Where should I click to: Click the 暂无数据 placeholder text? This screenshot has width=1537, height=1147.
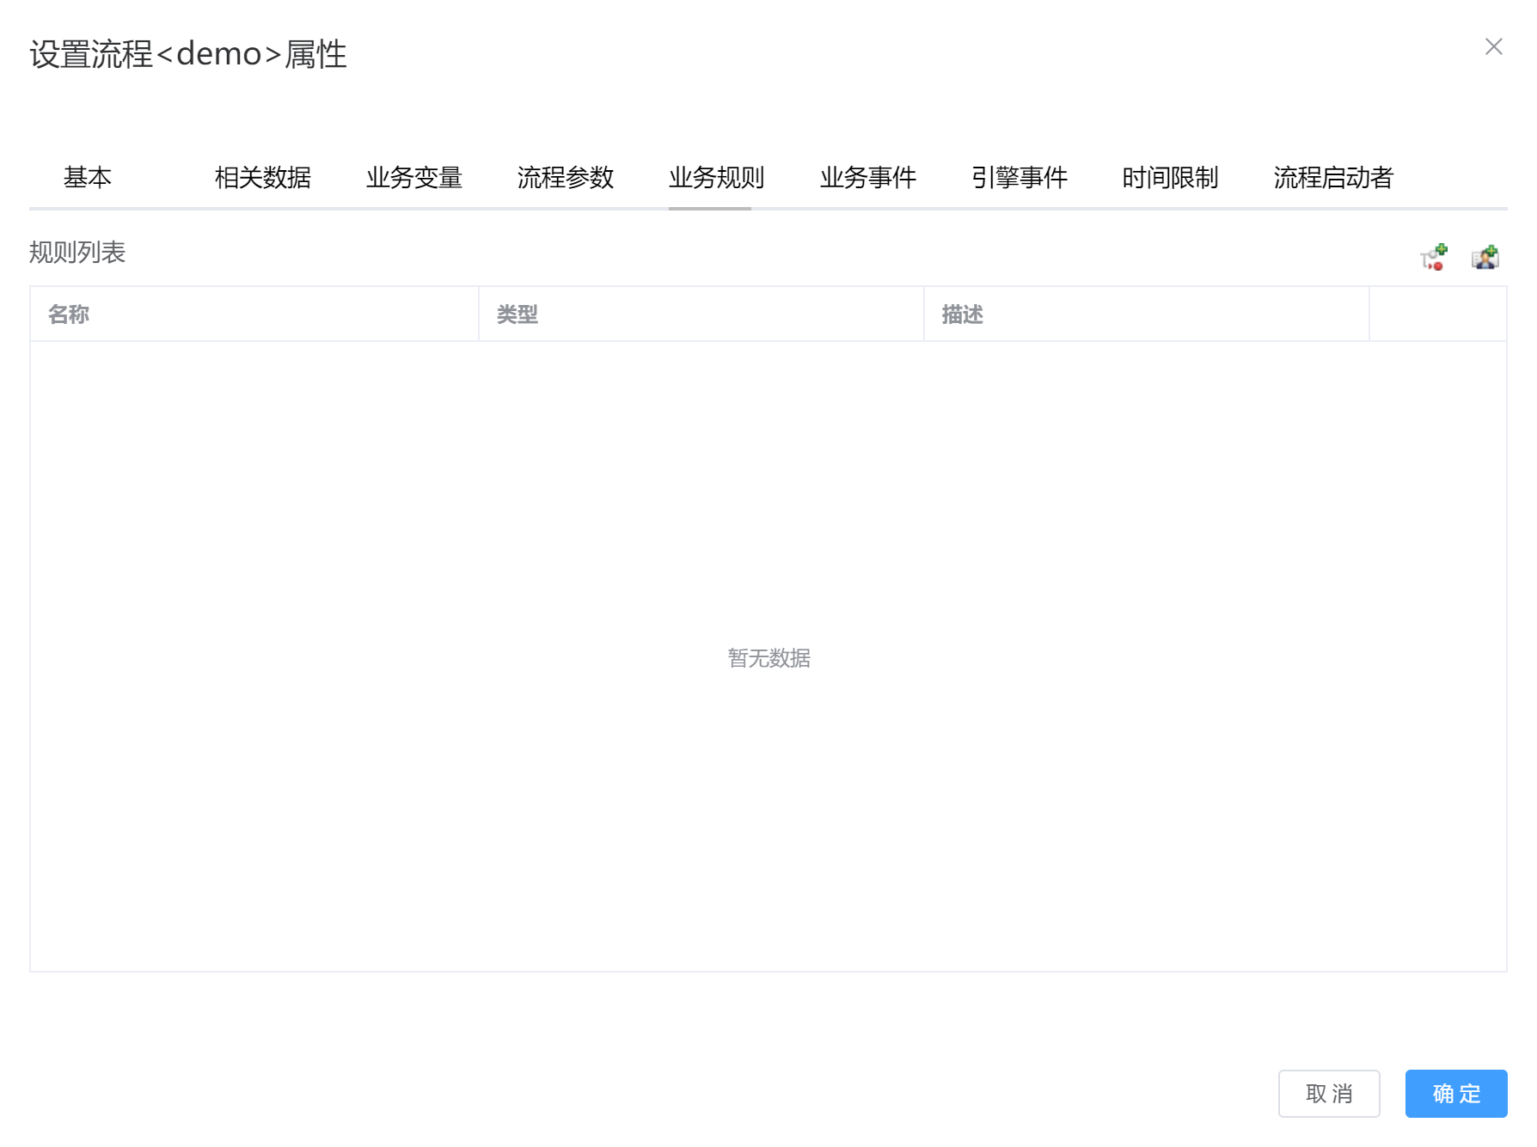click(769, 658)
